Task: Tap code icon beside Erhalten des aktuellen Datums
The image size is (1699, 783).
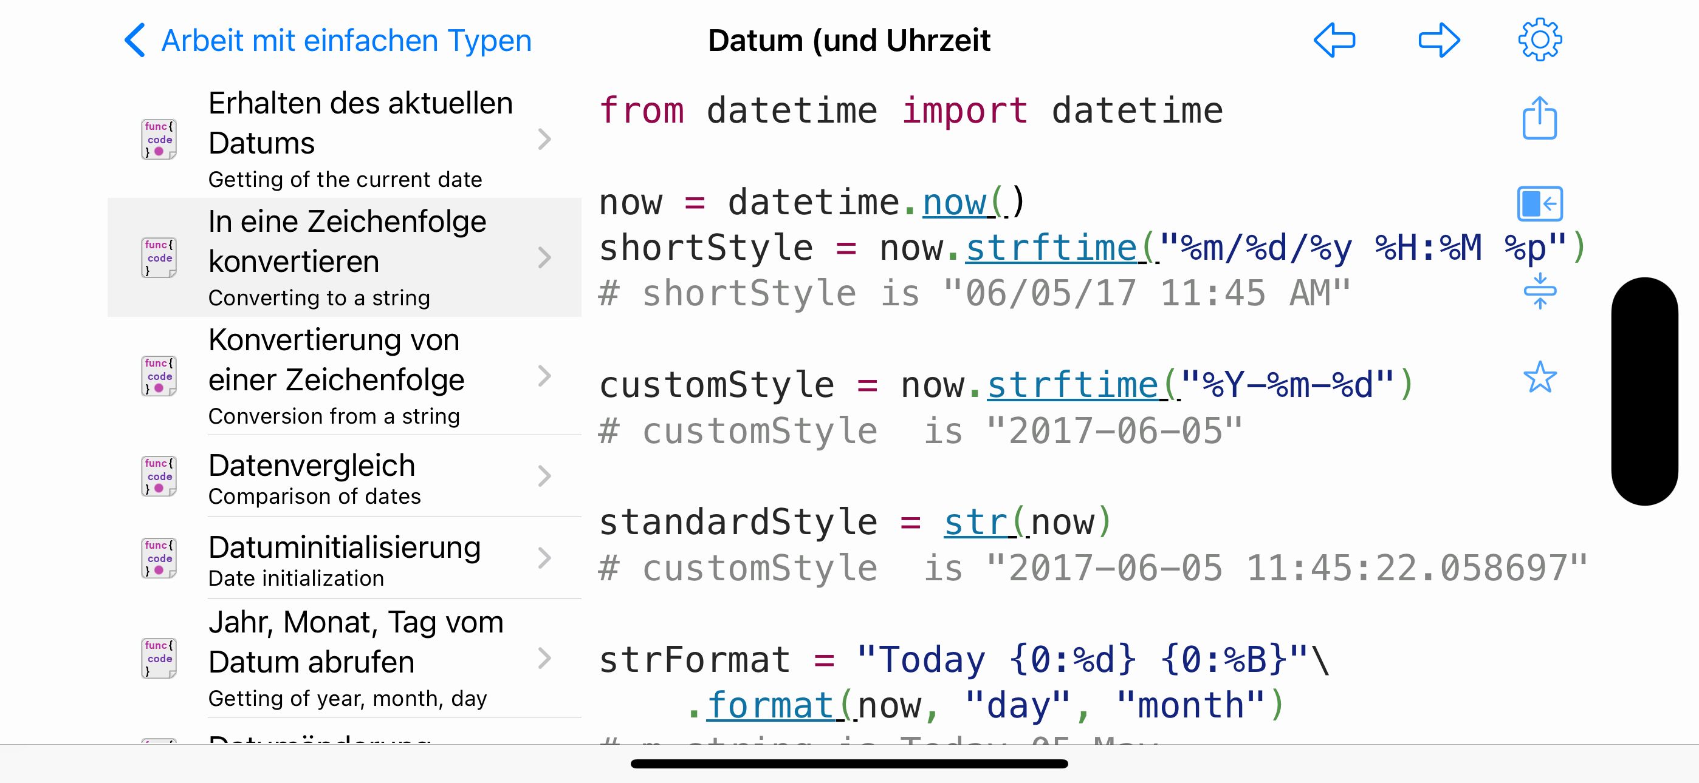Action: tap(159, 139)
